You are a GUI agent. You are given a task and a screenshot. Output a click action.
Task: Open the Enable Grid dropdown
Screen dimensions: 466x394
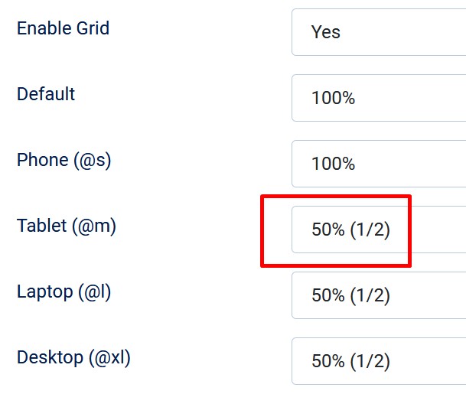[x=379, y=32]
